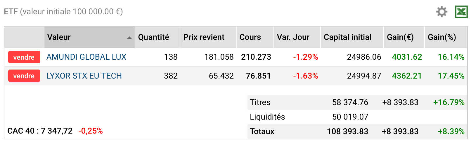471x142 pixels.
Task: Sort by the Prix revient column header
Action: [x=208, y=37]
